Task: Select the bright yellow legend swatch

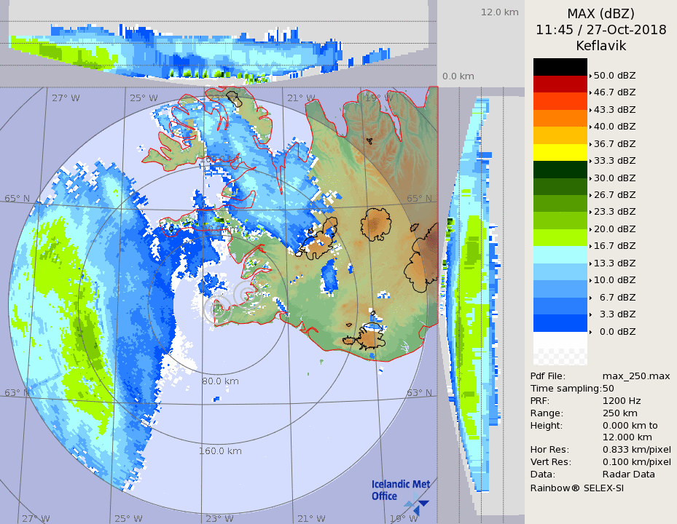Action: (x=560, y=152)
